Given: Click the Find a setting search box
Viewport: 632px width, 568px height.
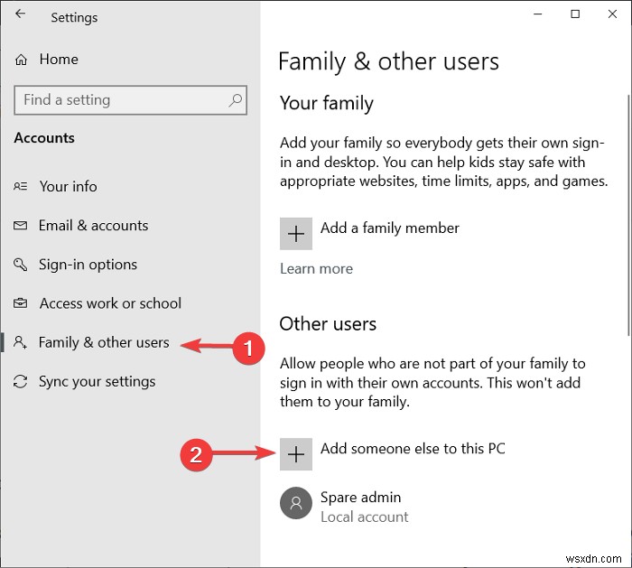Looking at the screenshot, I should tap(131, 100).
